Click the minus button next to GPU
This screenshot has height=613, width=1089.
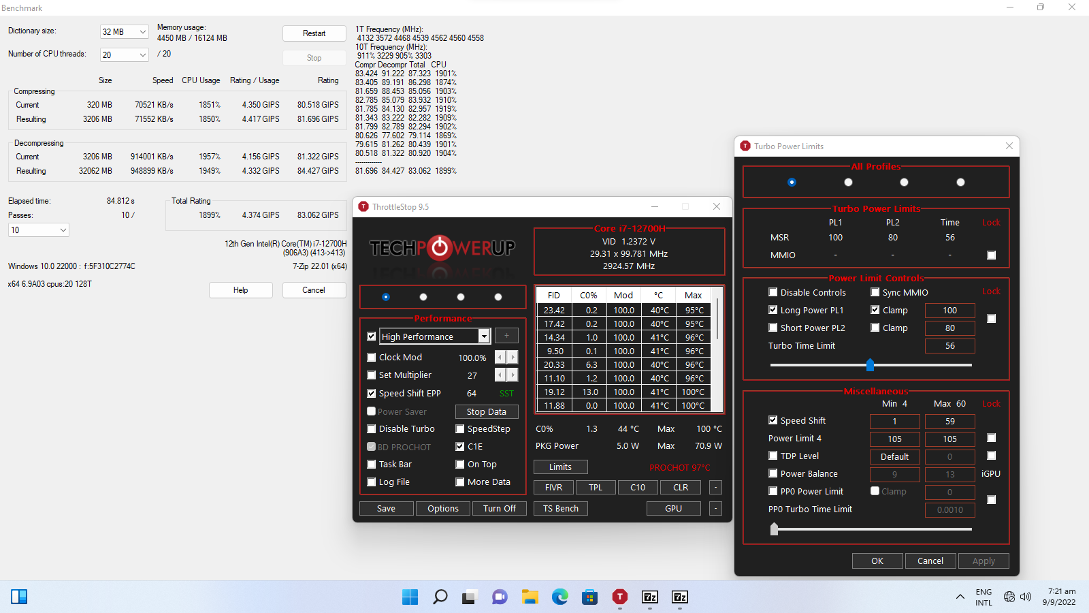pos(715,508)
